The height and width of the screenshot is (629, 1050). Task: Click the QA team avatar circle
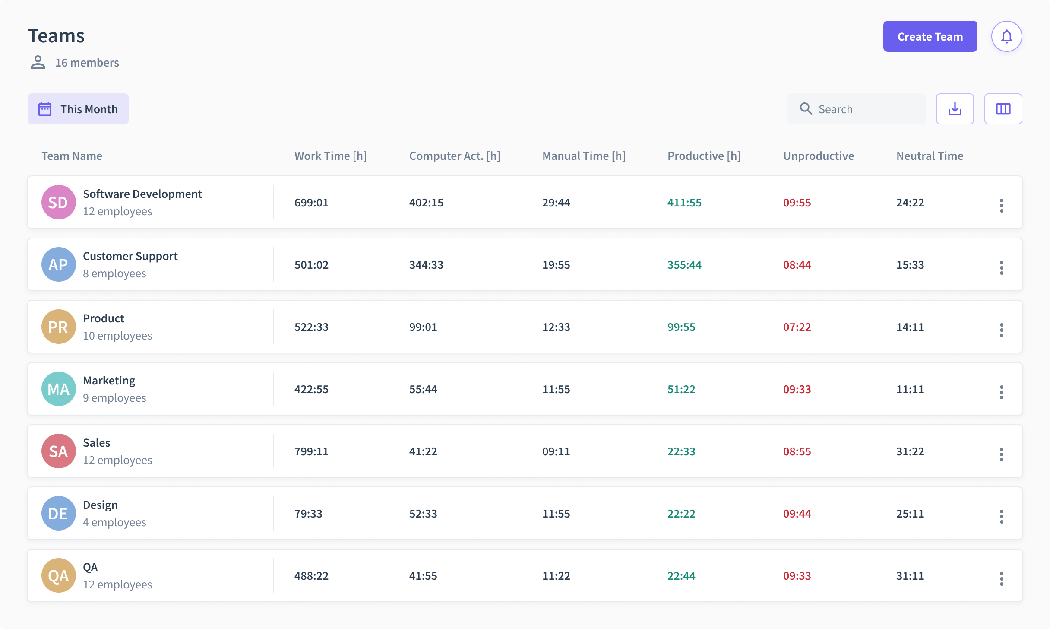coord(58,575)
